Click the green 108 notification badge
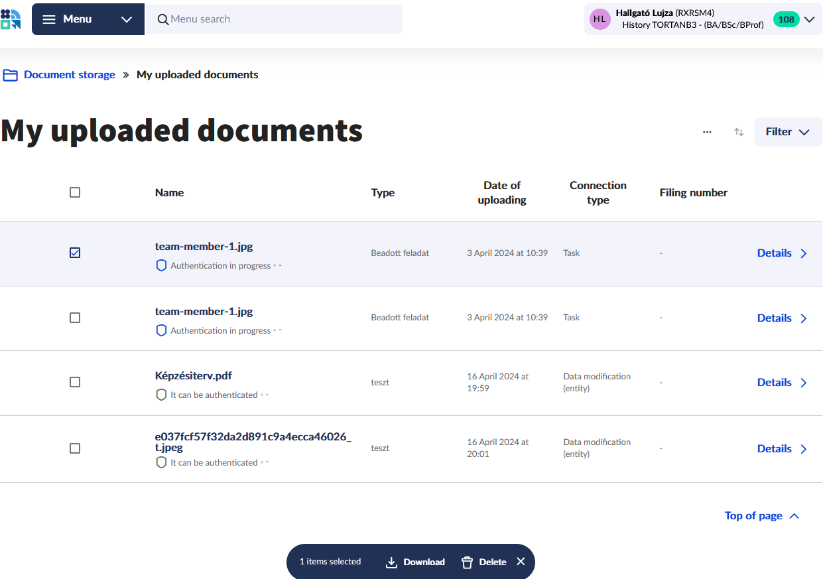 click(786, 19)
